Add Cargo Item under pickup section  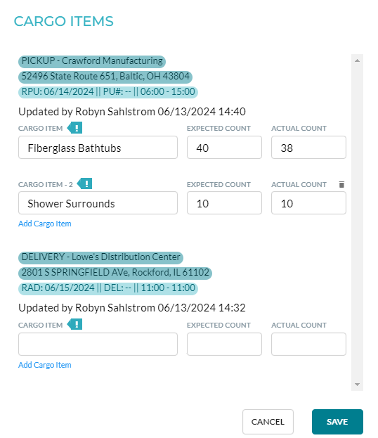pyautogui.click(x=45, y=224)
